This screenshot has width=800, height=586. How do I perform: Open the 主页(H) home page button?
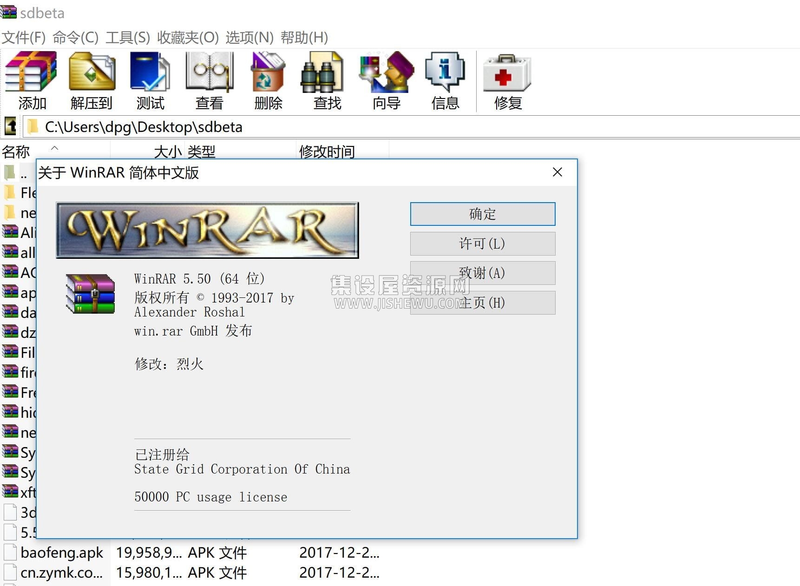483,303
